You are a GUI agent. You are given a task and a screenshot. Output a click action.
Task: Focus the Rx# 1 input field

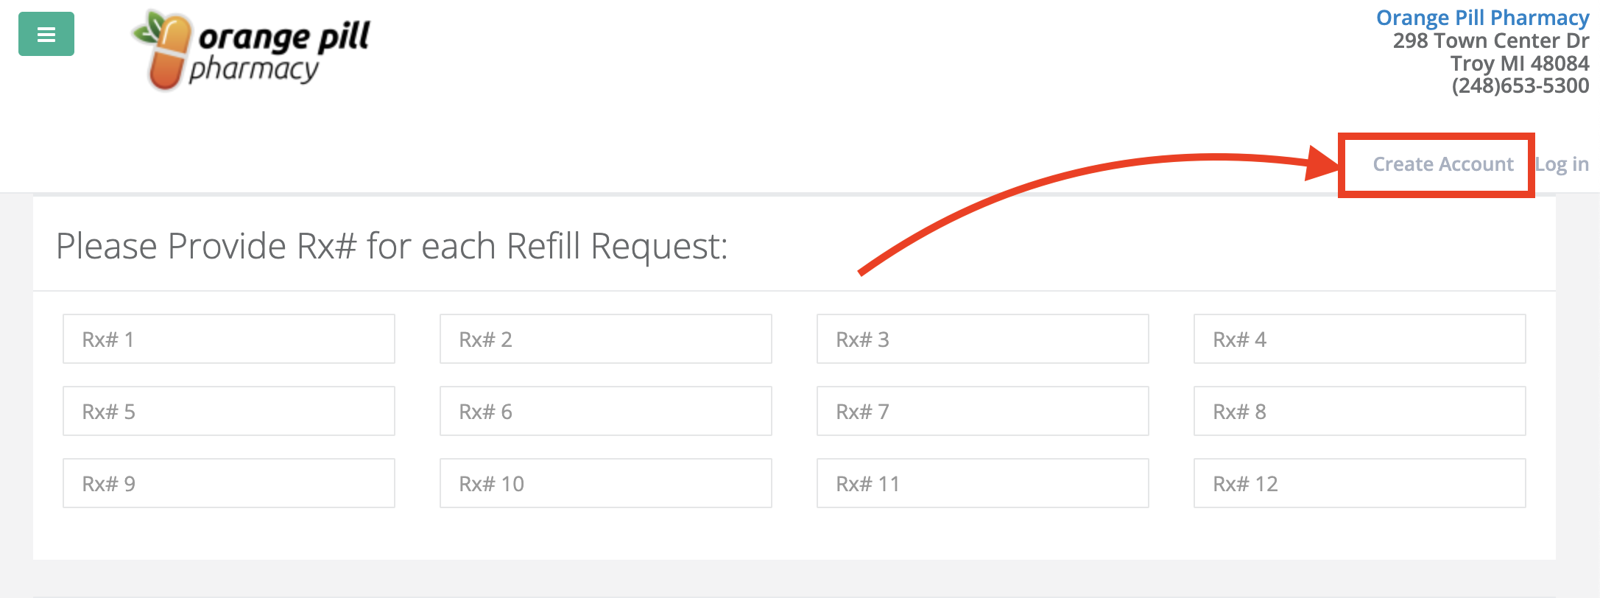(x=228, y=339)
